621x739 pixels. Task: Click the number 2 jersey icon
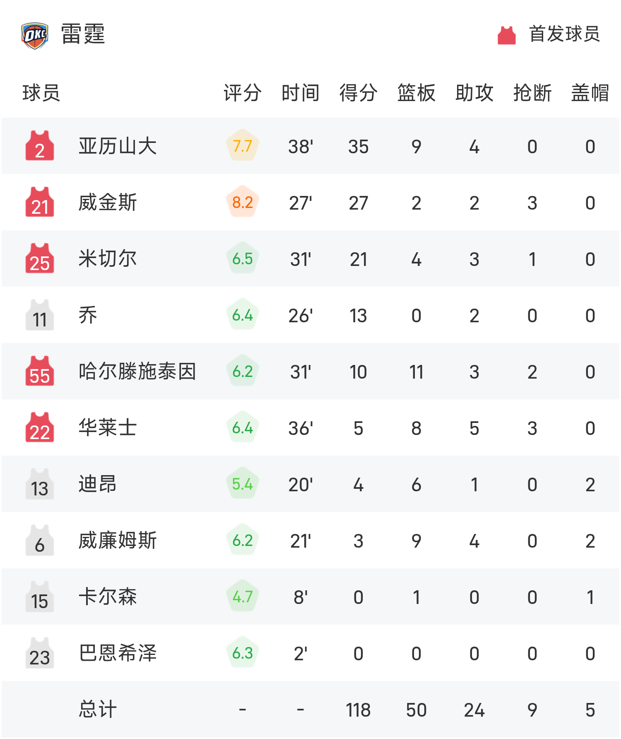[x=40, y=146]
